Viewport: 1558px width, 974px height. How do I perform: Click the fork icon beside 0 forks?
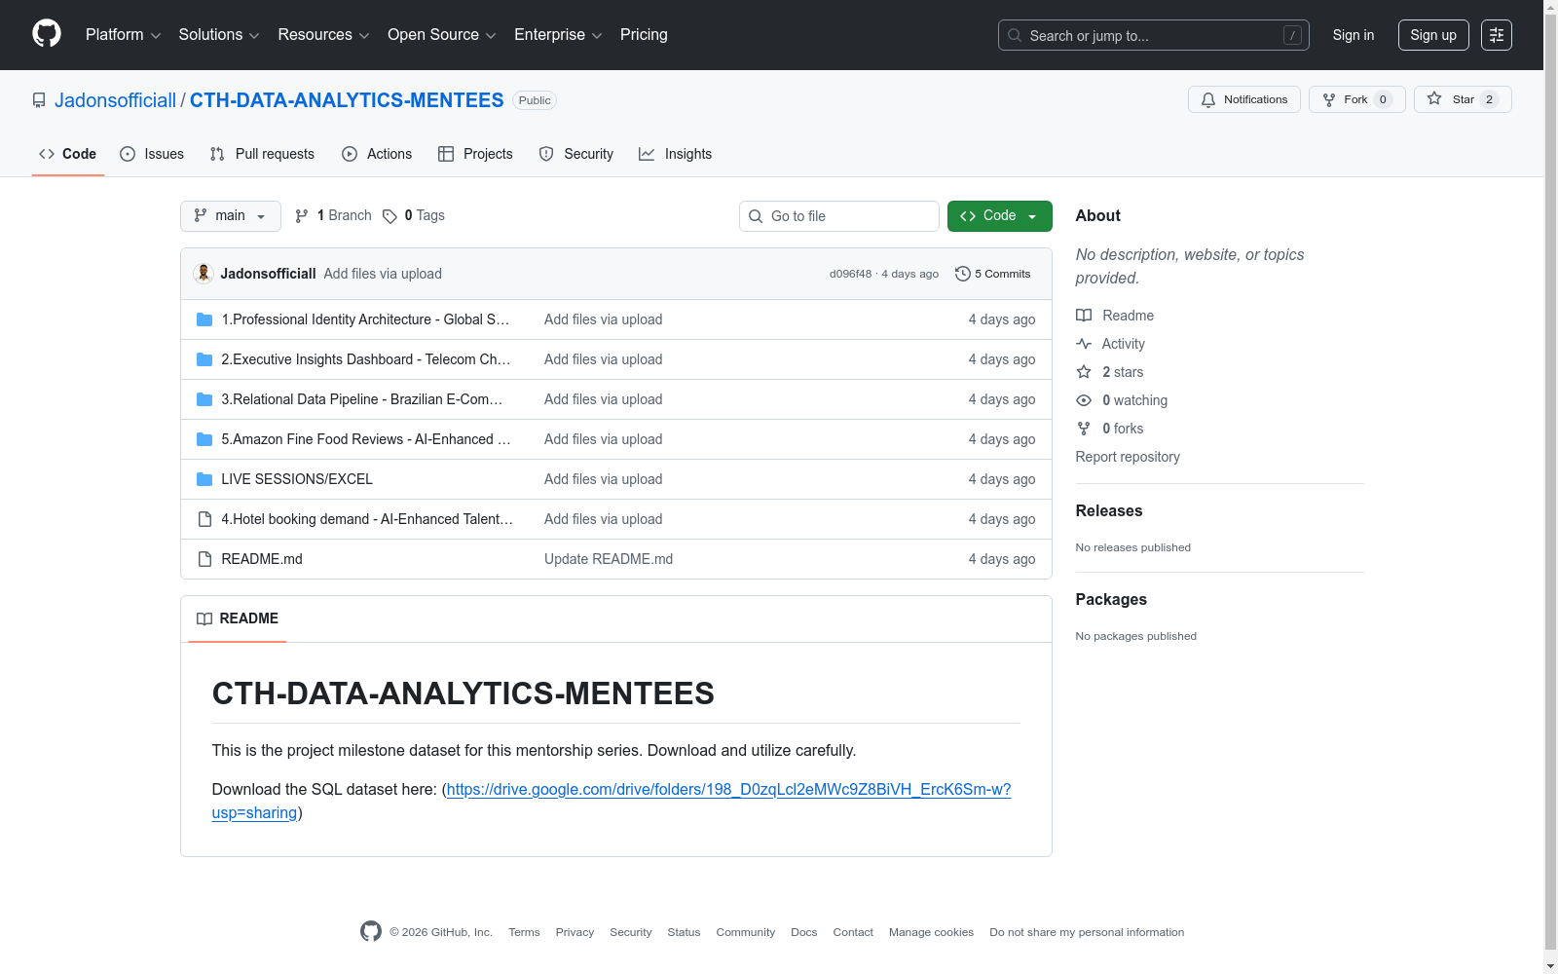click(1084, 429)
